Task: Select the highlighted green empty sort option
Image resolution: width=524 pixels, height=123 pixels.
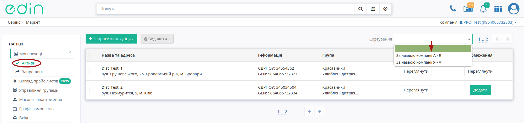Action: 433,48
